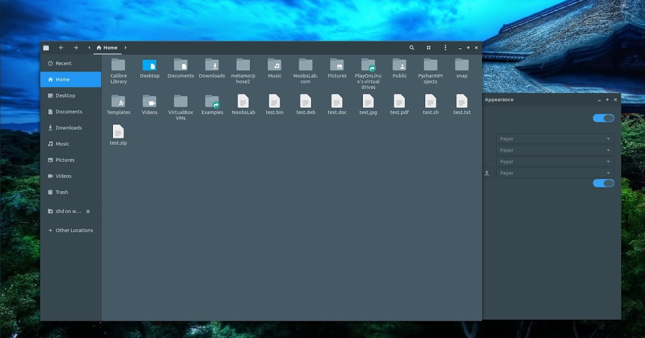645x338 pixels.
Task: Go back using the navigation arrow
Action: [x=61, y=48]
